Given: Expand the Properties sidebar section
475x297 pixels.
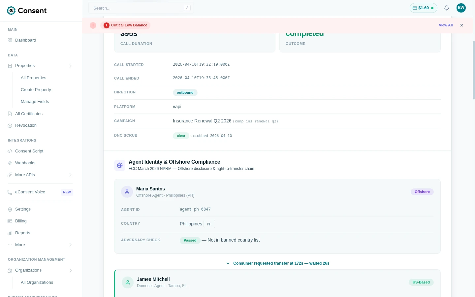Looking at the screenshot, I should coord(71,66).
